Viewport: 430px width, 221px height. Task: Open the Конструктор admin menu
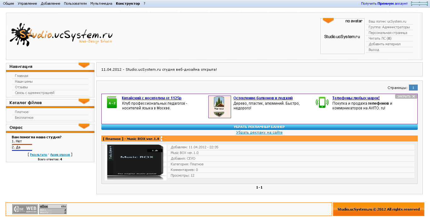pyautogui.click(x=128, y=3)
